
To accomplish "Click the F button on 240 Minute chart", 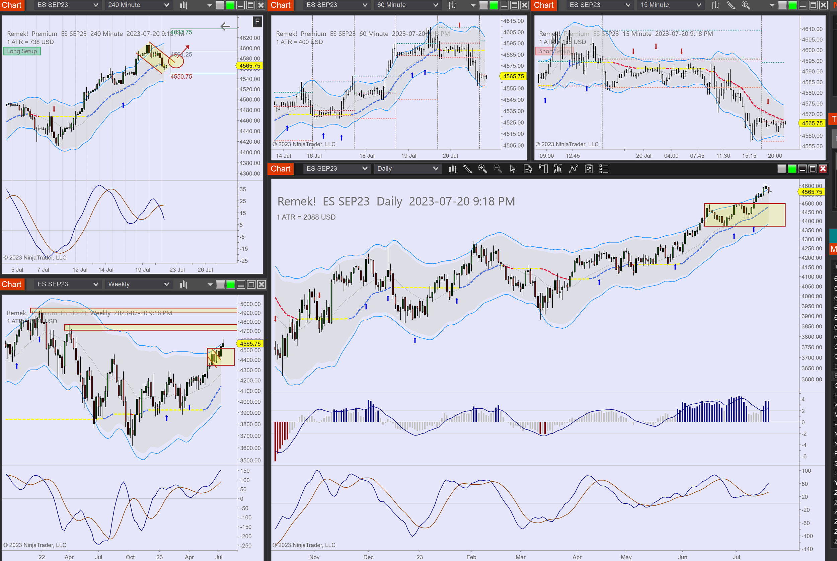I will pos(257,22).
